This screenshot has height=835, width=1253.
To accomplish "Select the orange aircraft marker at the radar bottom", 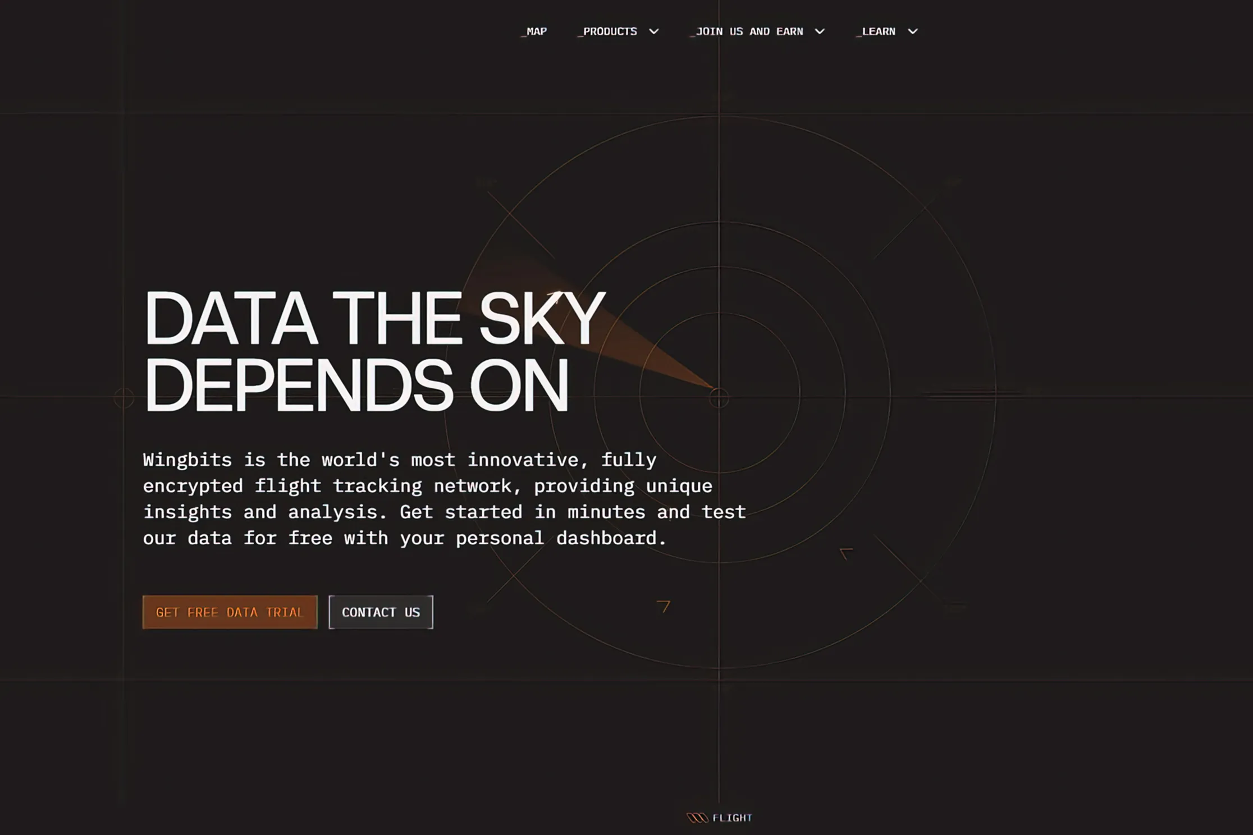I will point(664,606).
